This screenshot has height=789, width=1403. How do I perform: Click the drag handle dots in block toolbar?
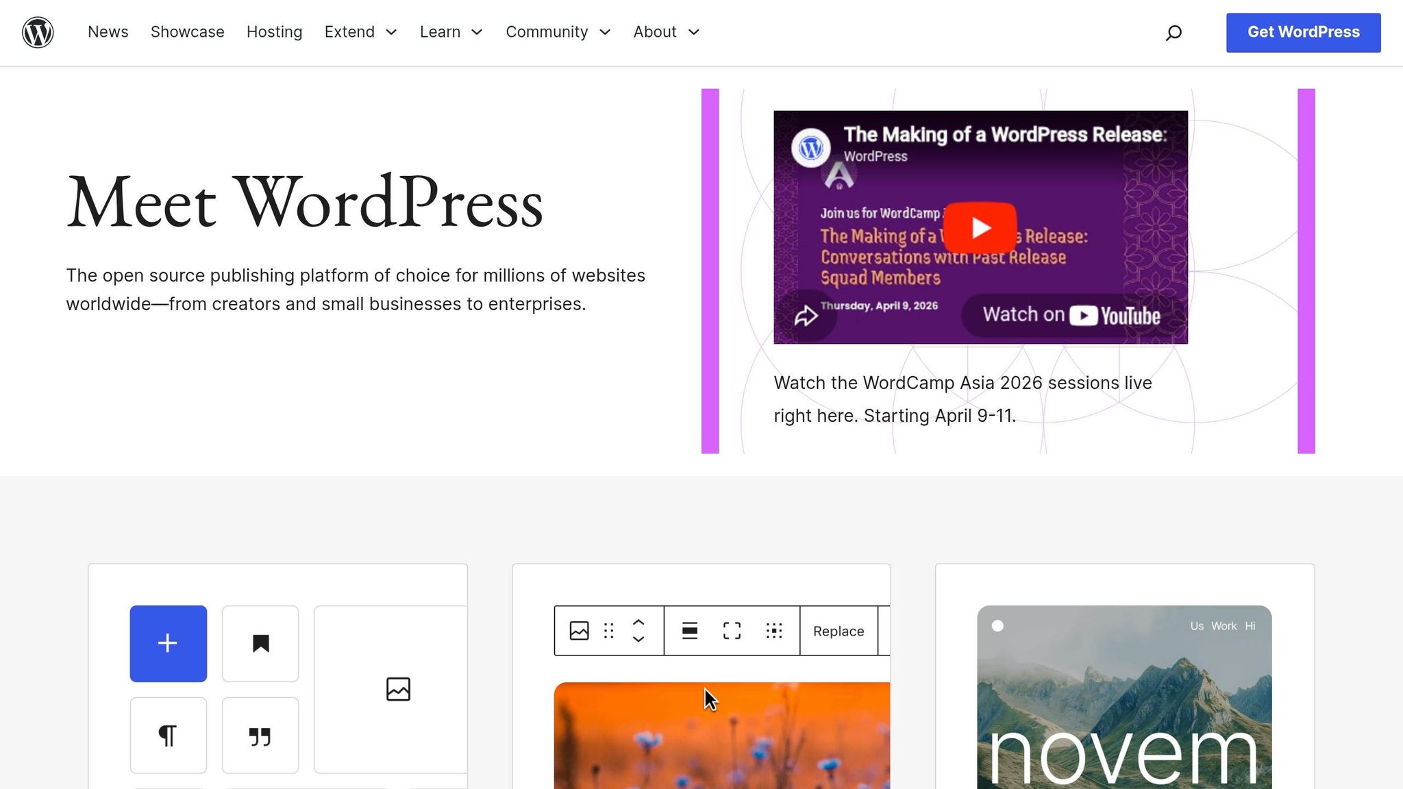pyautogui.click(x=608, y=631)
